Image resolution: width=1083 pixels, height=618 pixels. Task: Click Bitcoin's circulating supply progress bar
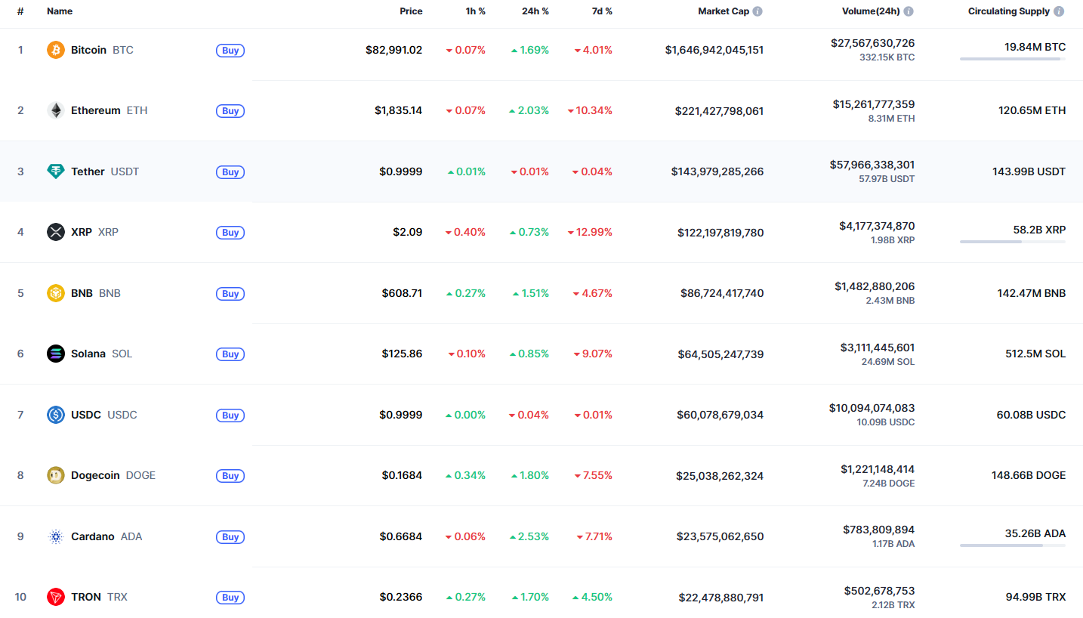(x=1013, y=59)
